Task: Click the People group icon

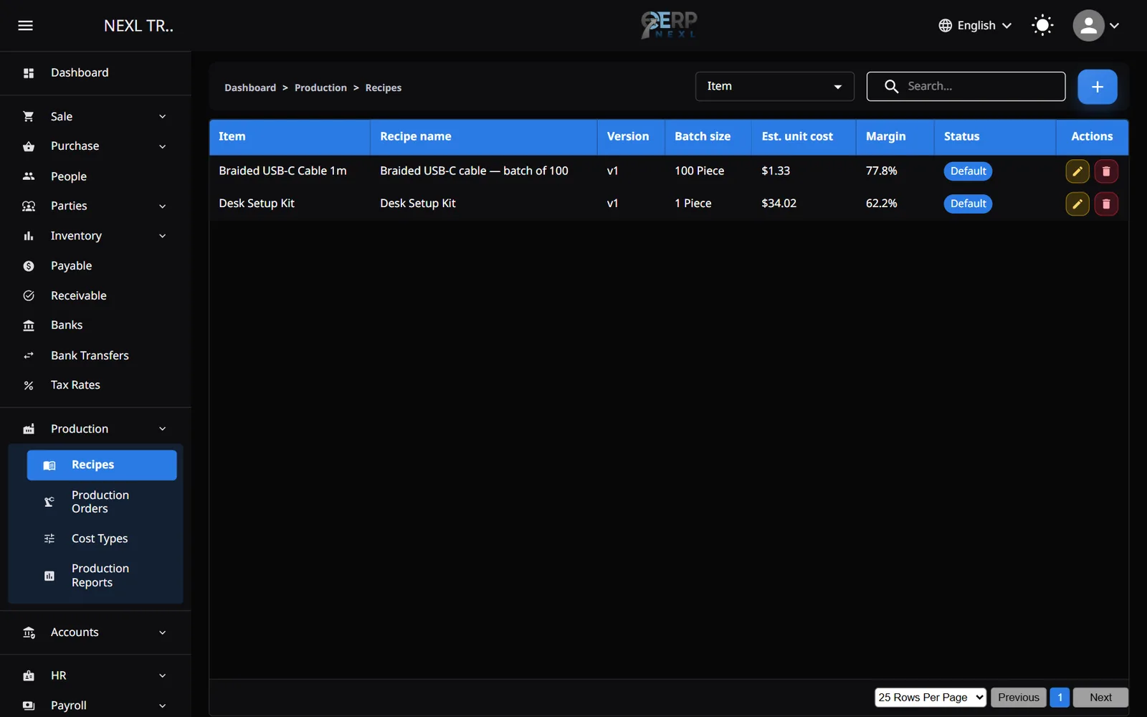Action: point(29,176)
